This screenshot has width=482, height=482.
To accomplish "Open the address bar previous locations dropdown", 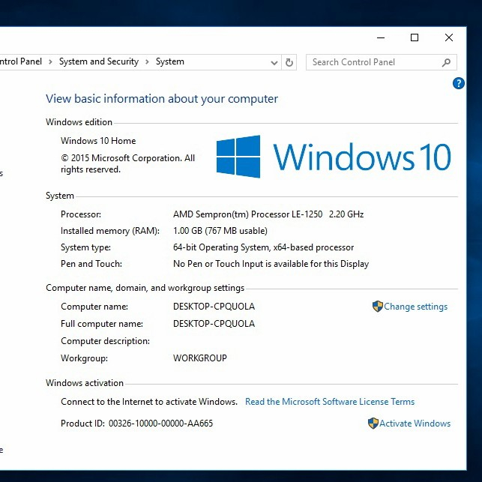I will coord(274,63).
